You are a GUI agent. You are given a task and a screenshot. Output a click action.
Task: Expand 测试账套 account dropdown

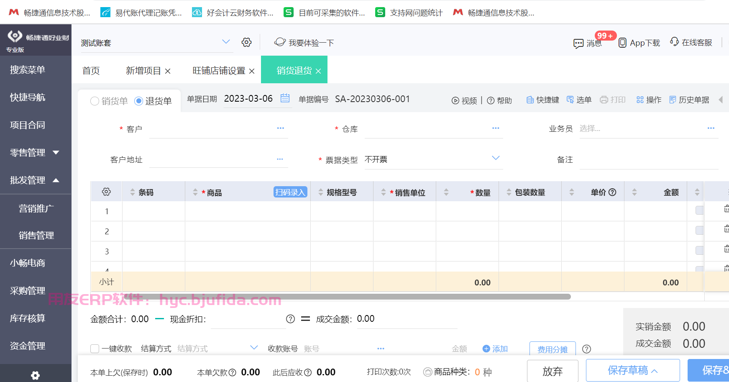pyautogui.click(x=226, y=41)
